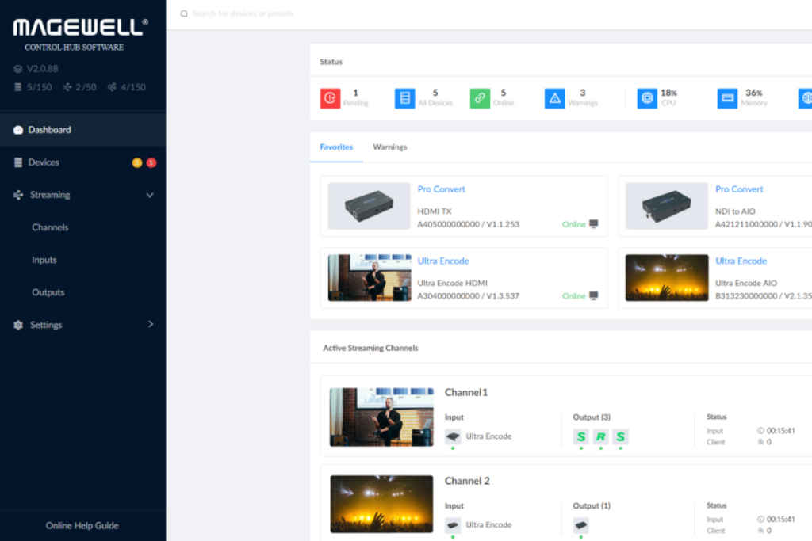Click the 4/150 count in sidebar
Viewport: 812px width, 541px height.
coord(133,87)
